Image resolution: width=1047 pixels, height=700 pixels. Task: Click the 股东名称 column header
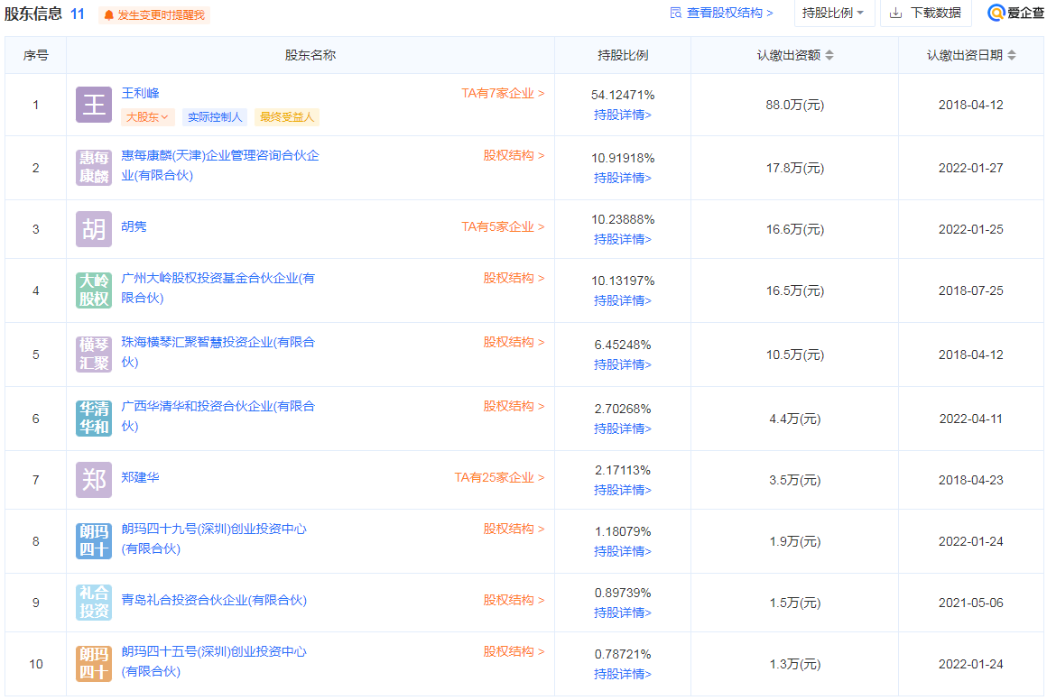[310, 55]
